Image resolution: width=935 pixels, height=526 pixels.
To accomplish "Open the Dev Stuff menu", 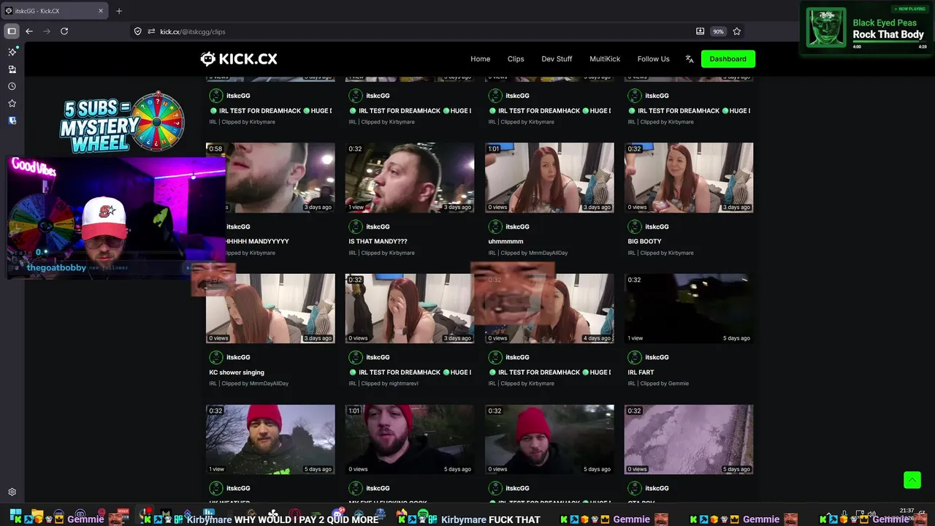I will pos(557,59).
